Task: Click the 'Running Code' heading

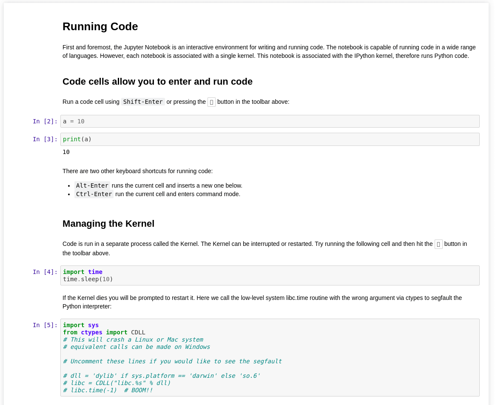Action: pyautogui.click(x=100, y=26)
